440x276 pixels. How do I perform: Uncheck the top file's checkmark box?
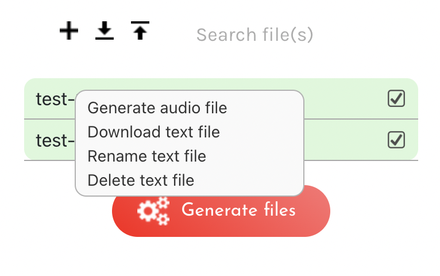click(396, 98)
